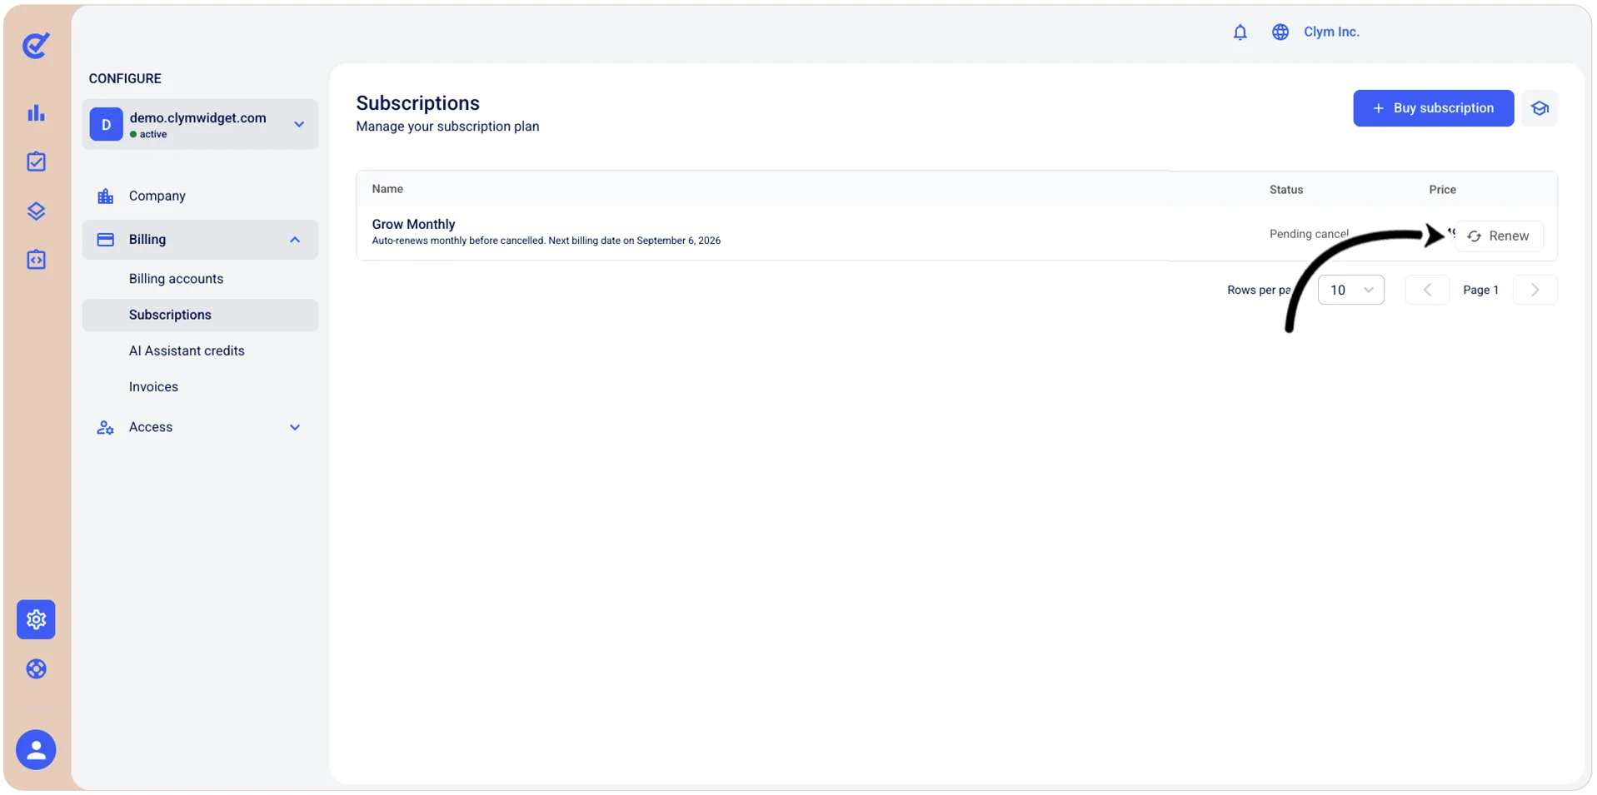The image size is (1597, 795).
Task: Open the rows per page dropdown
Action: [1350, 290]
